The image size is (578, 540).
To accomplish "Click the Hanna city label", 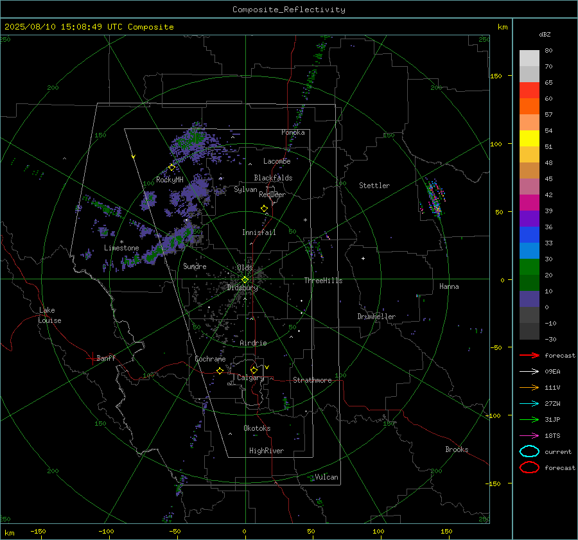I will [x=449, y=286].
